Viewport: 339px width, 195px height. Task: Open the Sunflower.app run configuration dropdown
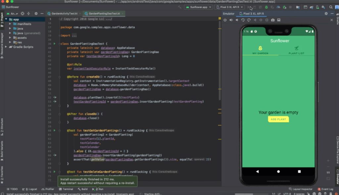pos(199,7)
